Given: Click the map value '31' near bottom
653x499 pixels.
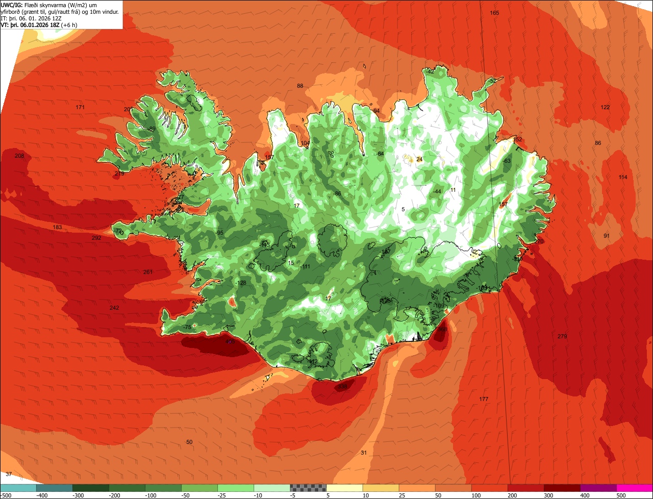Looking at the screenshot, I should point(364,453).
